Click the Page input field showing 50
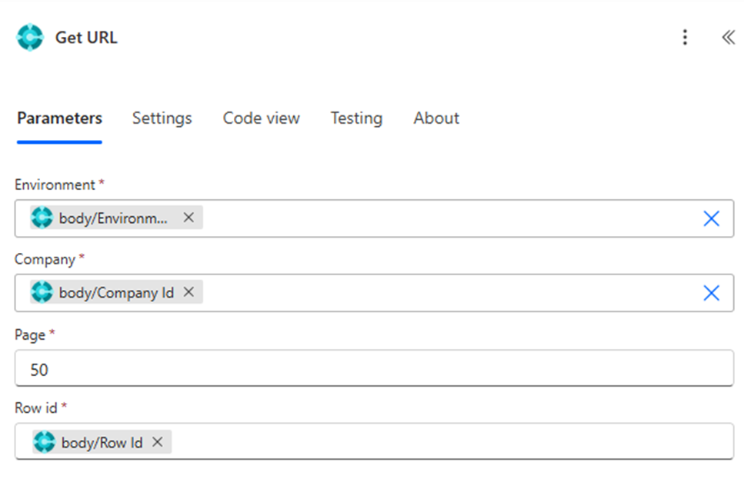Screen dimensions: 744x479 tap(373, 370)
